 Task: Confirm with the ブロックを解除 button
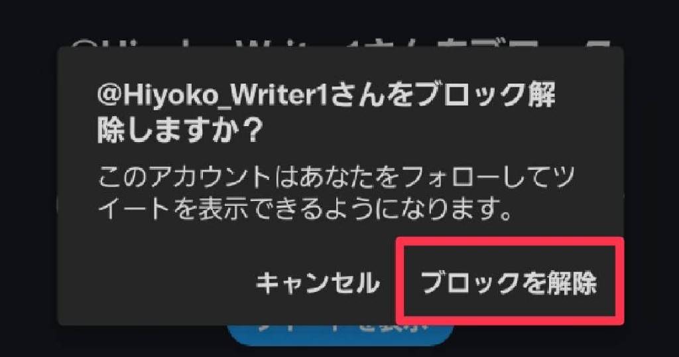tap(509, 284)
